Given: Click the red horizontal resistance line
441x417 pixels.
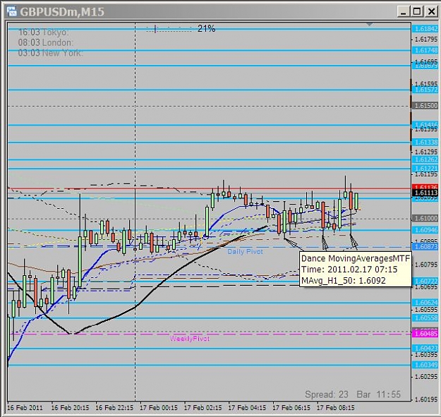Looking at the screenshot, I should click(210, 188).
